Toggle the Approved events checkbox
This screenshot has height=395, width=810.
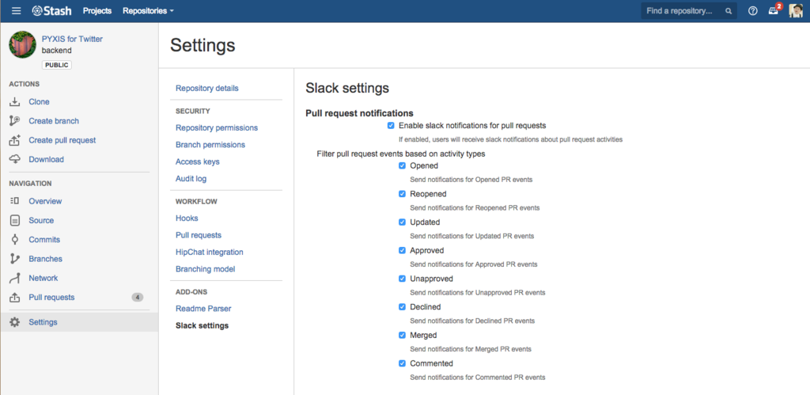point(403,250)
